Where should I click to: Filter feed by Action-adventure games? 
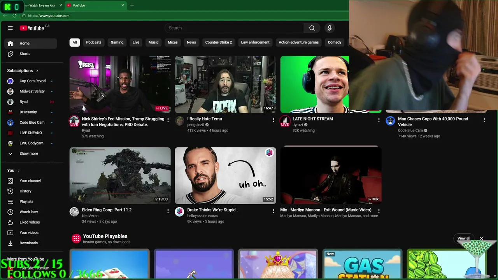(298, 42)
